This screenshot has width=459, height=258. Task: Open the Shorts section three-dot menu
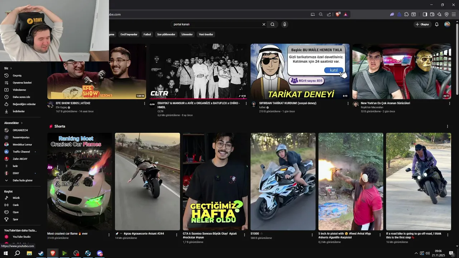click(447, 126)
